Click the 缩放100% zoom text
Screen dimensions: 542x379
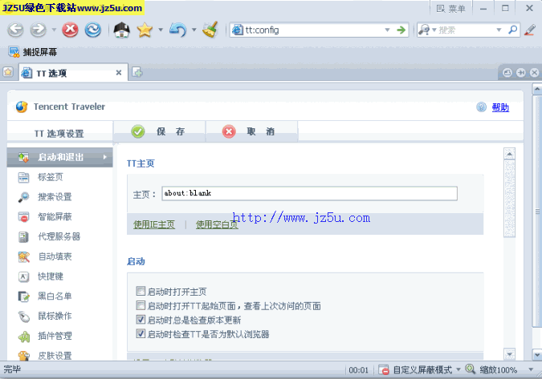499,370
